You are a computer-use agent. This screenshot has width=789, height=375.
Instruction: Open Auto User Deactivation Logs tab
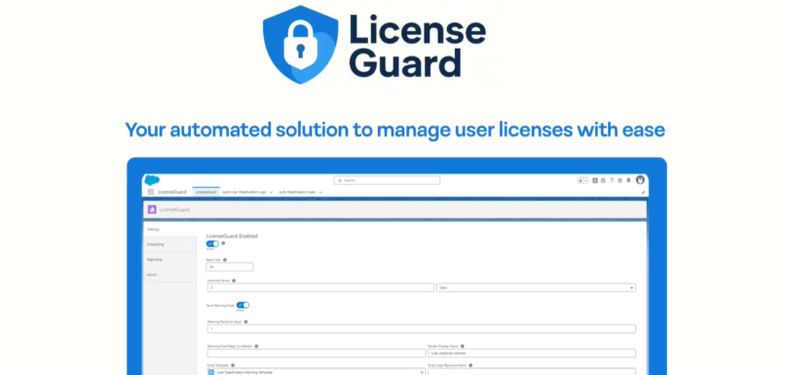(x=244, y=192)
